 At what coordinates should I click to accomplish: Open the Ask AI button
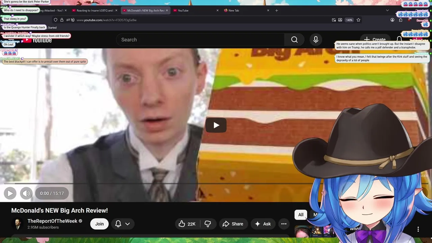[x=263, y=224]
